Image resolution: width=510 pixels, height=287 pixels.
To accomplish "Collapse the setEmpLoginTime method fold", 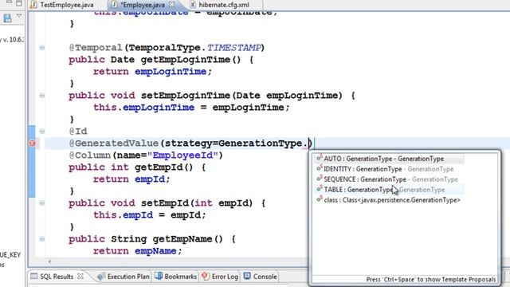I will tap(42, 96).
